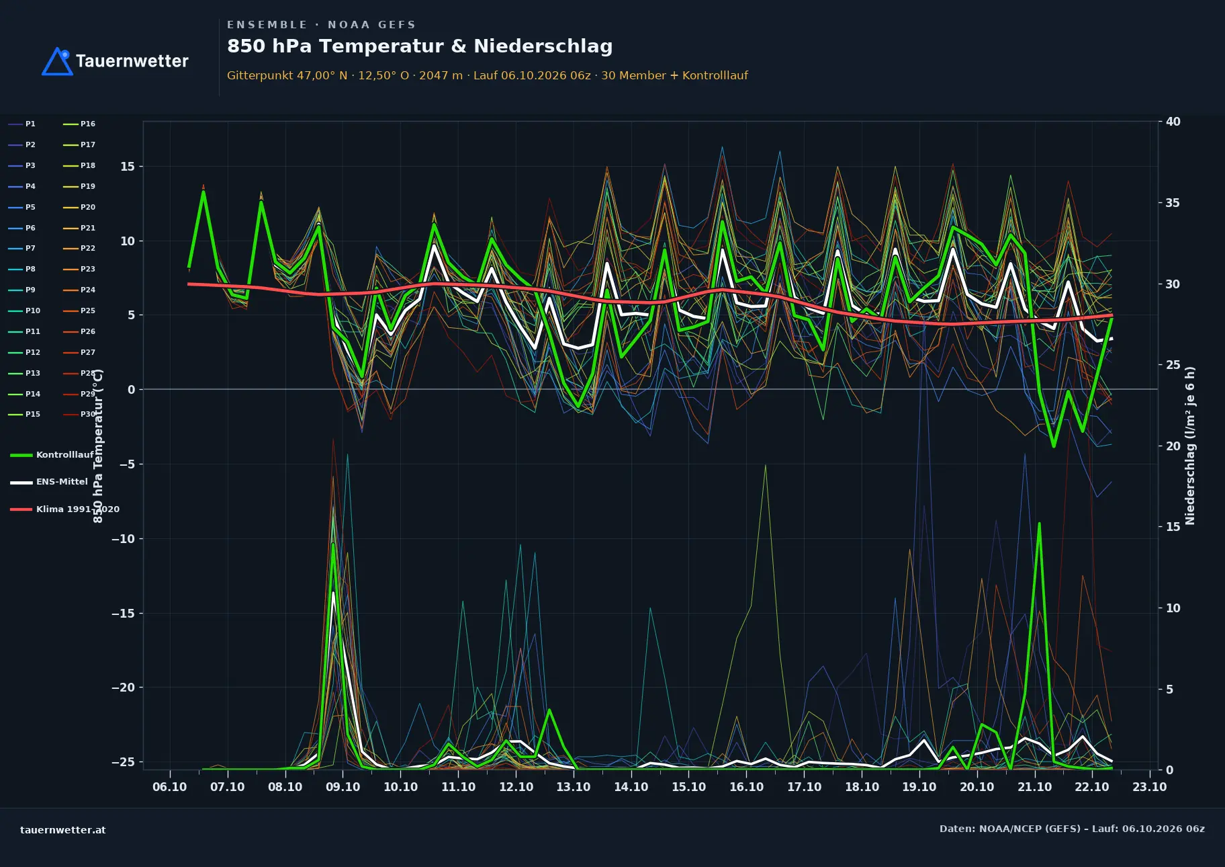
Task: Select the P3 legend entry
Action: click(21, 165)
